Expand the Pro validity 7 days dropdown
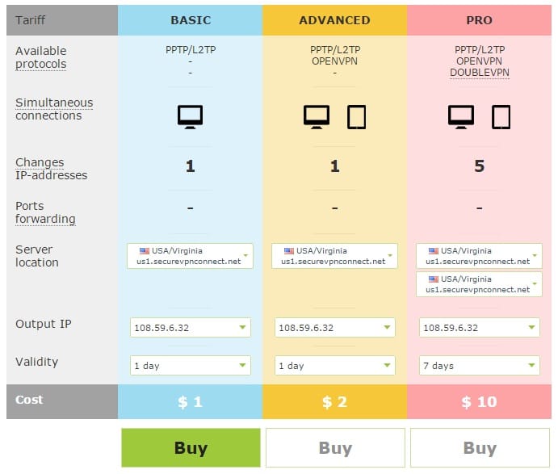This screenshot has width=558, height=474. 479,366
